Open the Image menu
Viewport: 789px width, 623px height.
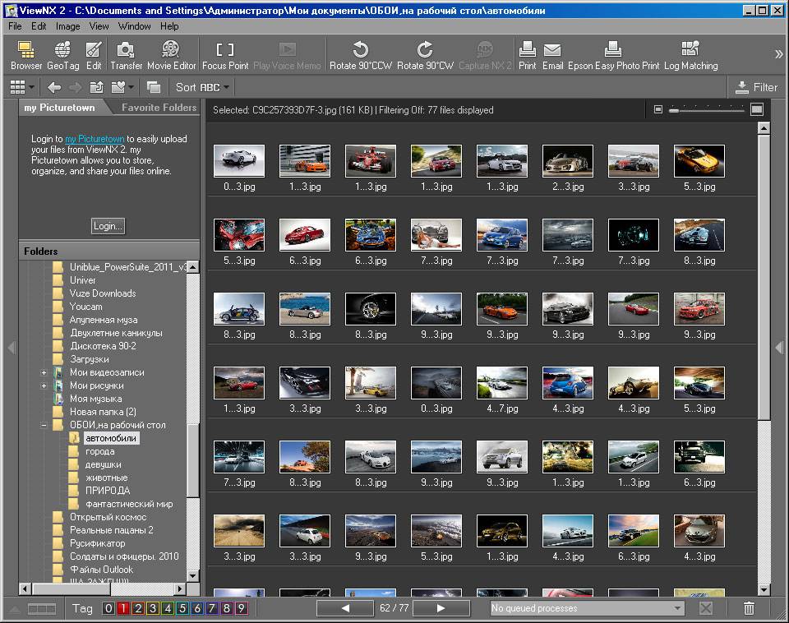tap(67, 26)
